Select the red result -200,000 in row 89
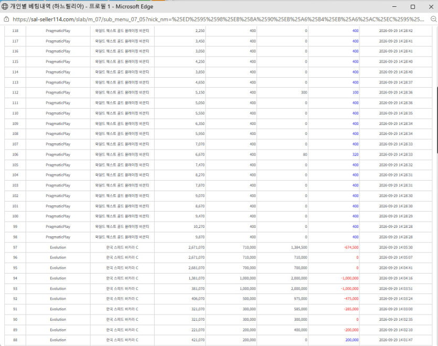Viewport: 438px width, 346px height. pos(351,330)
